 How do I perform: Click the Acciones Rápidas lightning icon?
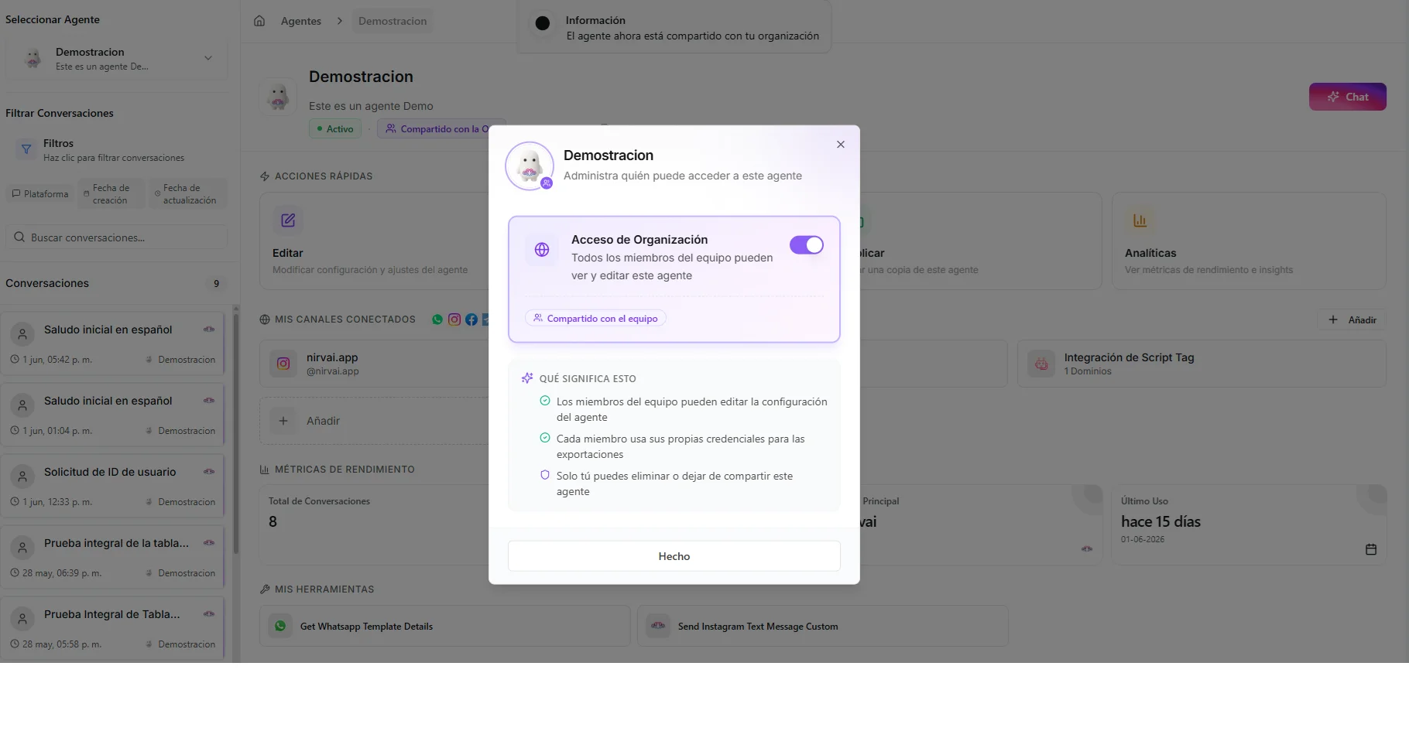pos(265,176)
